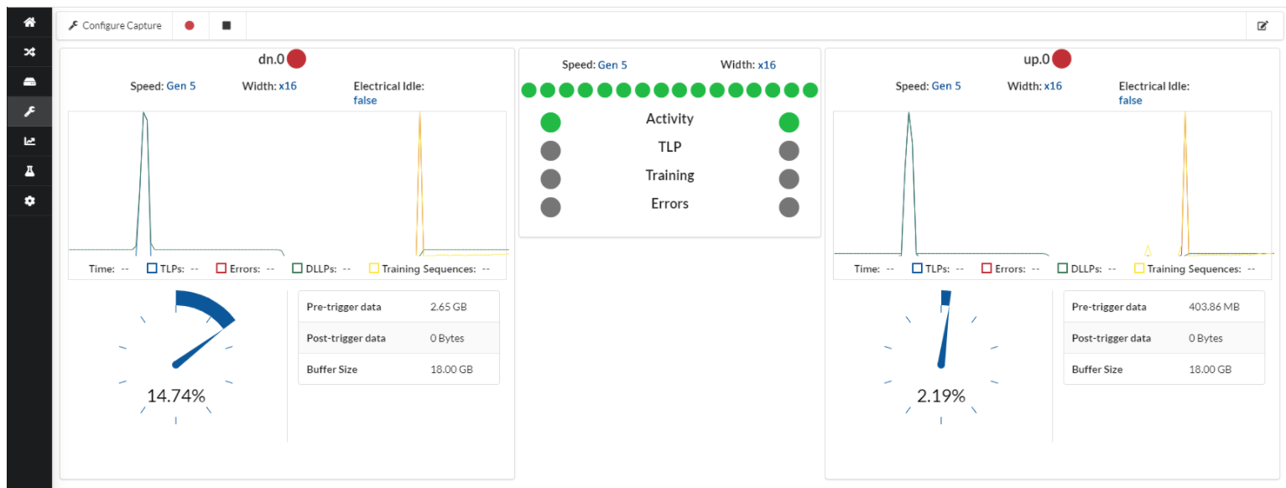Click left gray Training indicator
Viewport: 1286px width, 488px height.
click(550, 179)
